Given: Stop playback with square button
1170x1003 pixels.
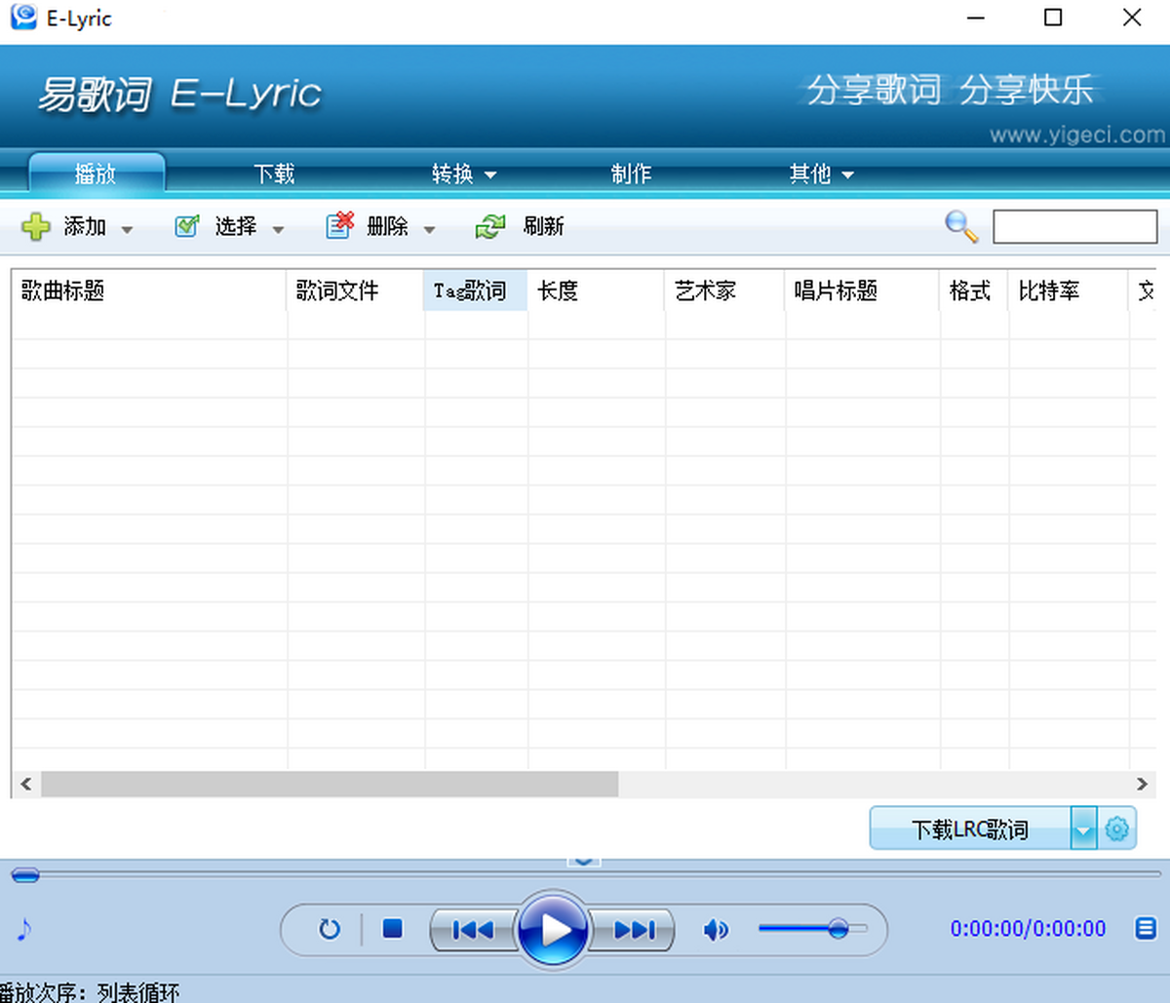Looking at the screenshot, I should 393,929.
